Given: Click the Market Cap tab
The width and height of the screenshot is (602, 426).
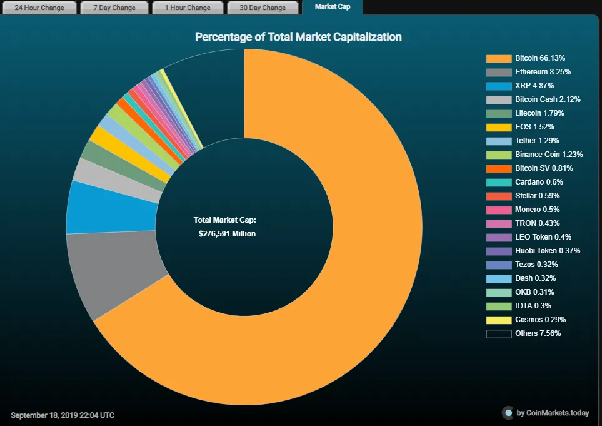Looking at the screenshot, I should pos(333,7).
